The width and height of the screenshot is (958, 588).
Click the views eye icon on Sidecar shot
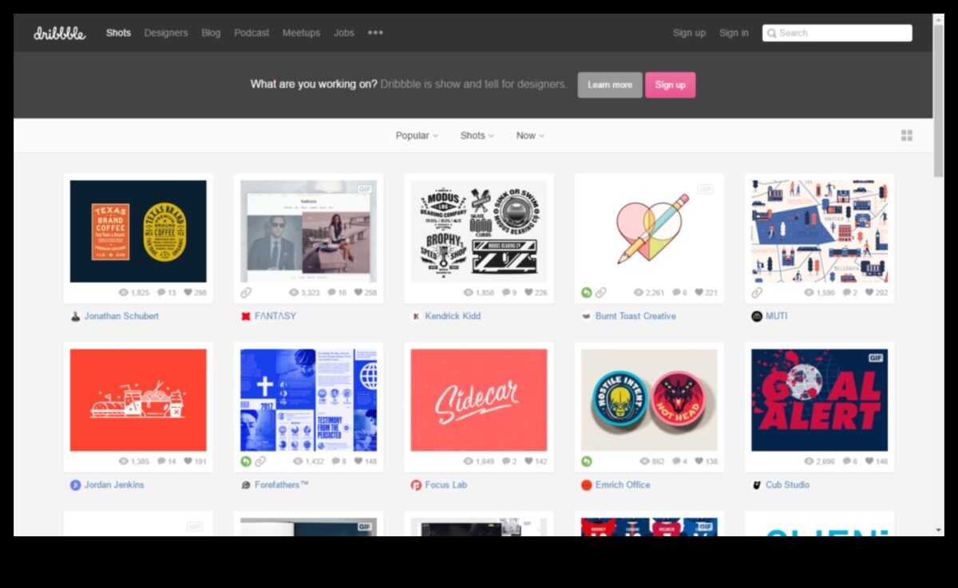point(468,462)
